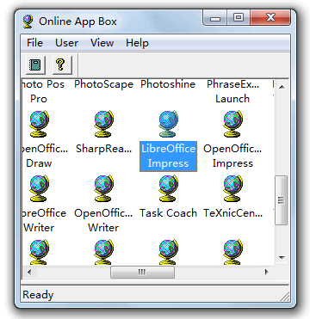Click the vertical scrollbar thumb
Image resolution: width=310 pixels, height=319 pixels.
(x=282, y=200)
